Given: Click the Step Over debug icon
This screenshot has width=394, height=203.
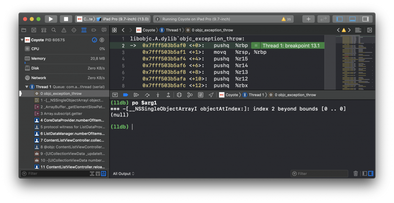Looking at the screenshot, I should [x=147, y=95].
